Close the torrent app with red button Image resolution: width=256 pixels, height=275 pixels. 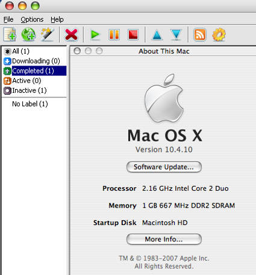[x=10, y=5]
